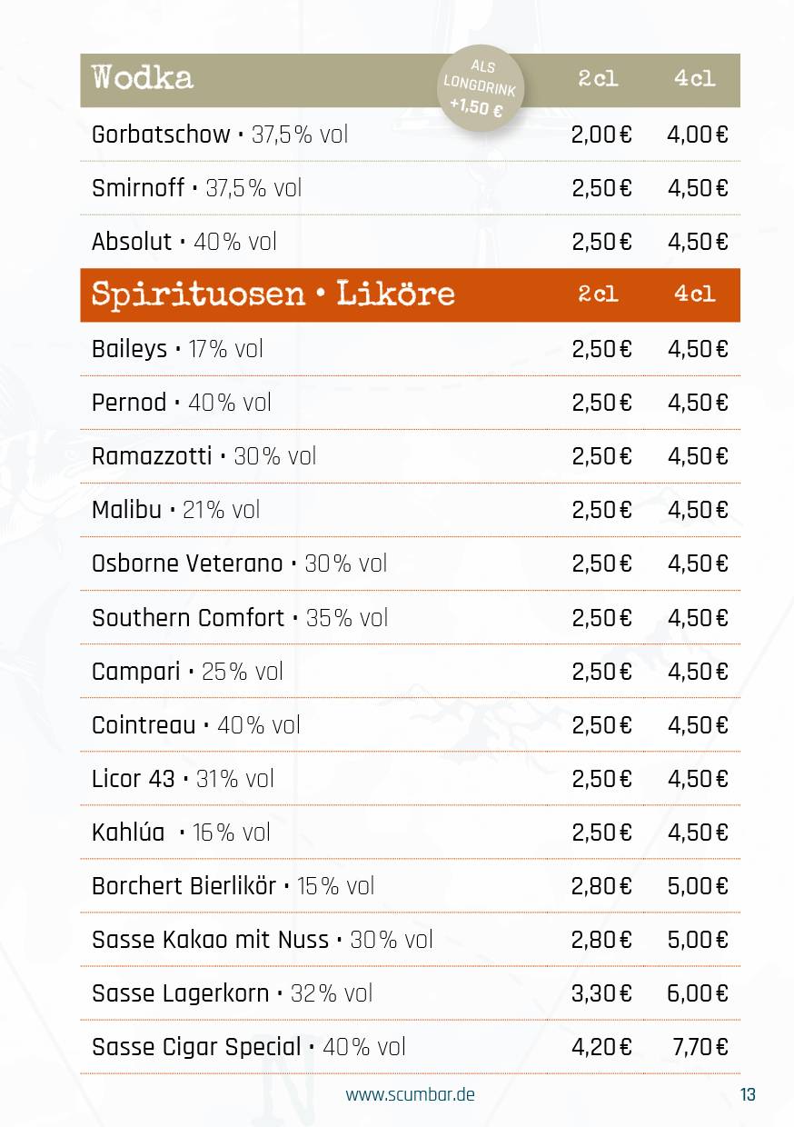Click the Ramazzotti 30% vol entry
794x1127 pixels.
coord(203,456)
